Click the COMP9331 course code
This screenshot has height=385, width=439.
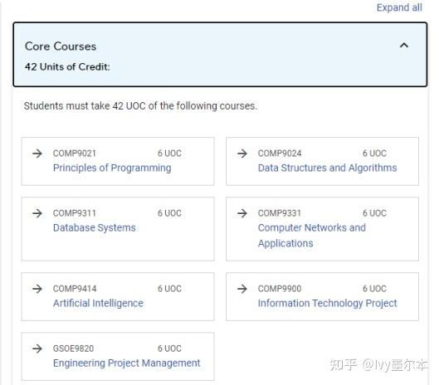280,213
